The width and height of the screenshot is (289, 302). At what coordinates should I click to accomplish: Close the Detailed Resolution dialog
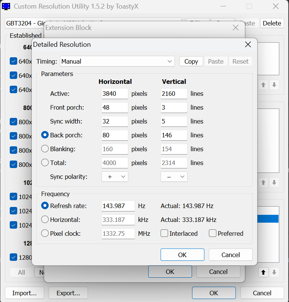[x=247, y=45]
